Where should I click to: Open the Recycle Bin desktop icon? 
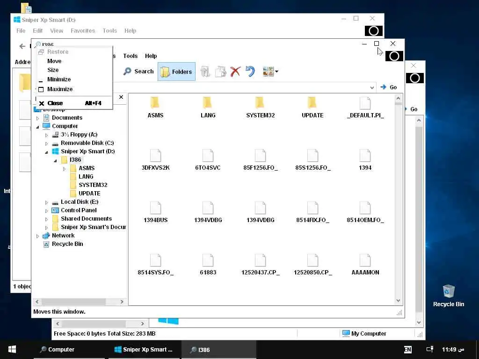449,295
